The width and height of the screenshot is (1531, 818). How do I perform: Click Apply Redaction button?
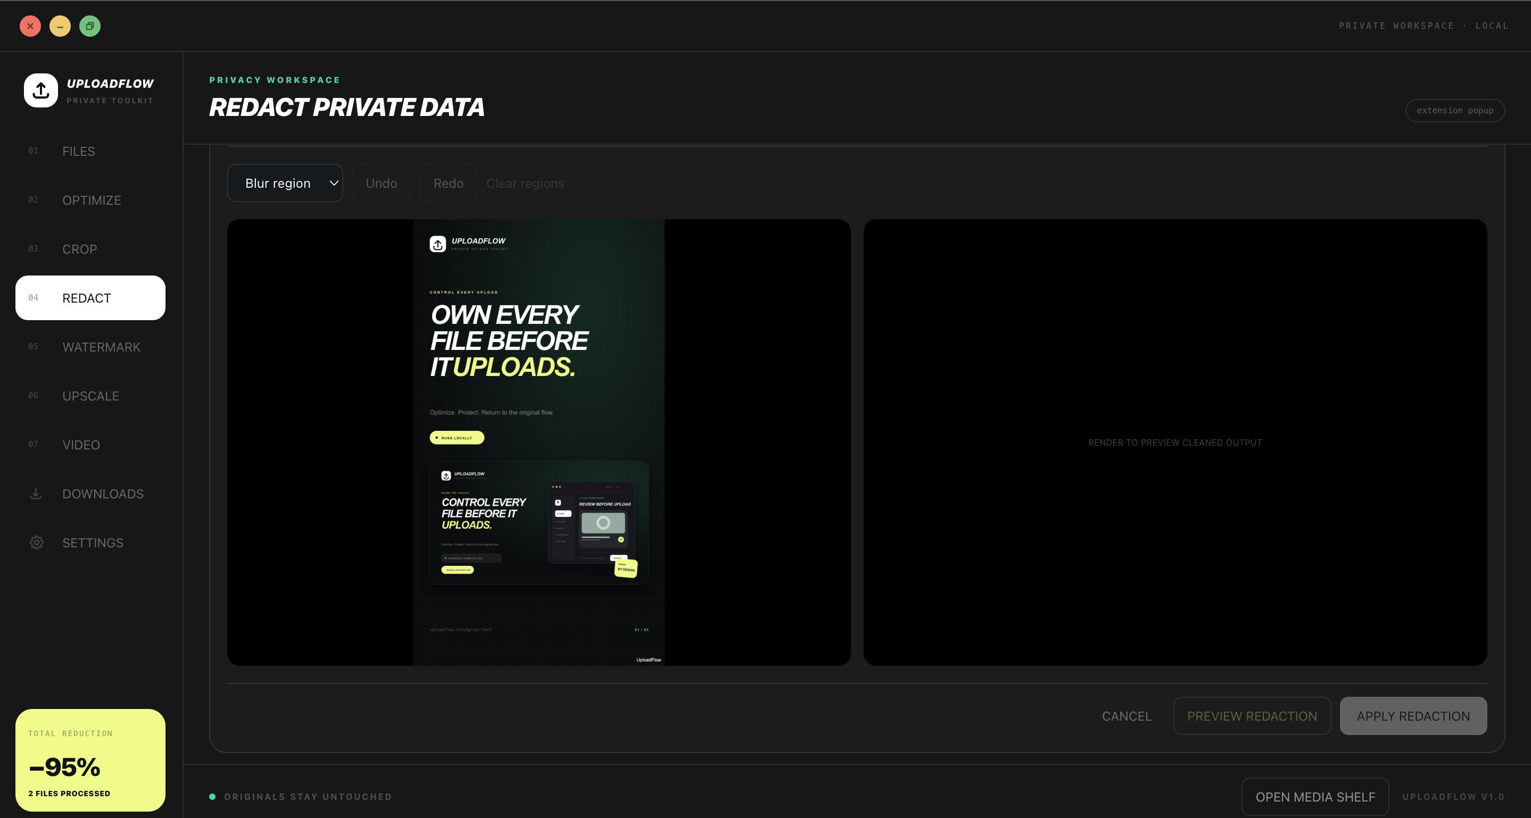point(1413,716)
